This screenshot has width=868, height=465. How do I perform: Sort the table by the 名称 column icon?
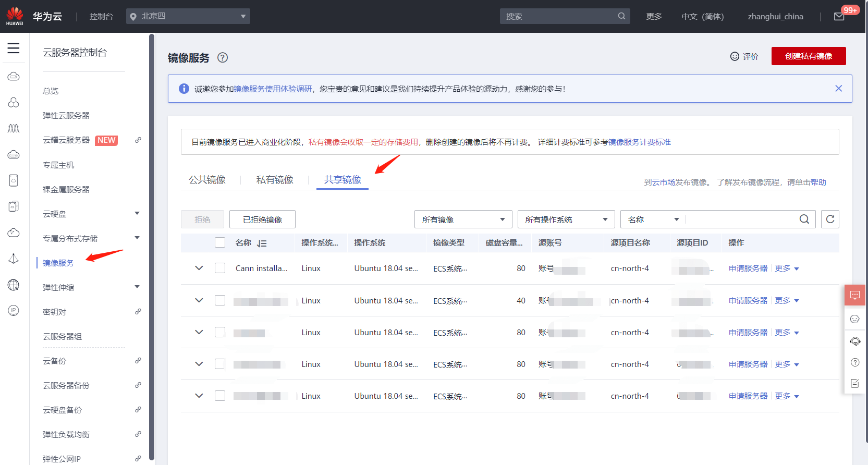[262, 243]
